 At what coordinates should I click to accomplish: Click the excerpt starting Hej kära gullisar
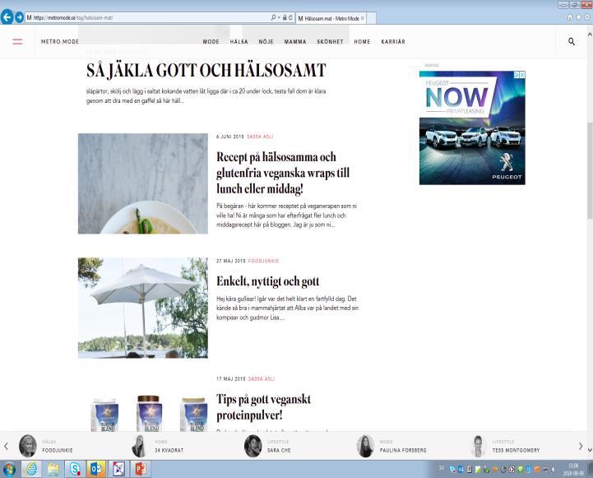287,309
